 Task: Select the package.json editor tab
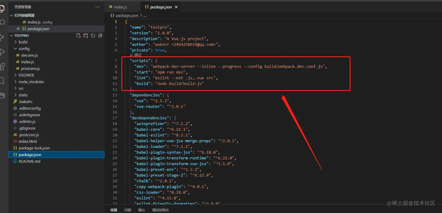pyautogui.click(x=161, y=7)
